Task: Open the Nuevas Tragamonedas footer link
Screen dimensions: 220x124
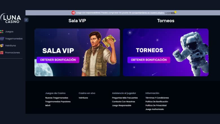Action: (x=57, y=98)
